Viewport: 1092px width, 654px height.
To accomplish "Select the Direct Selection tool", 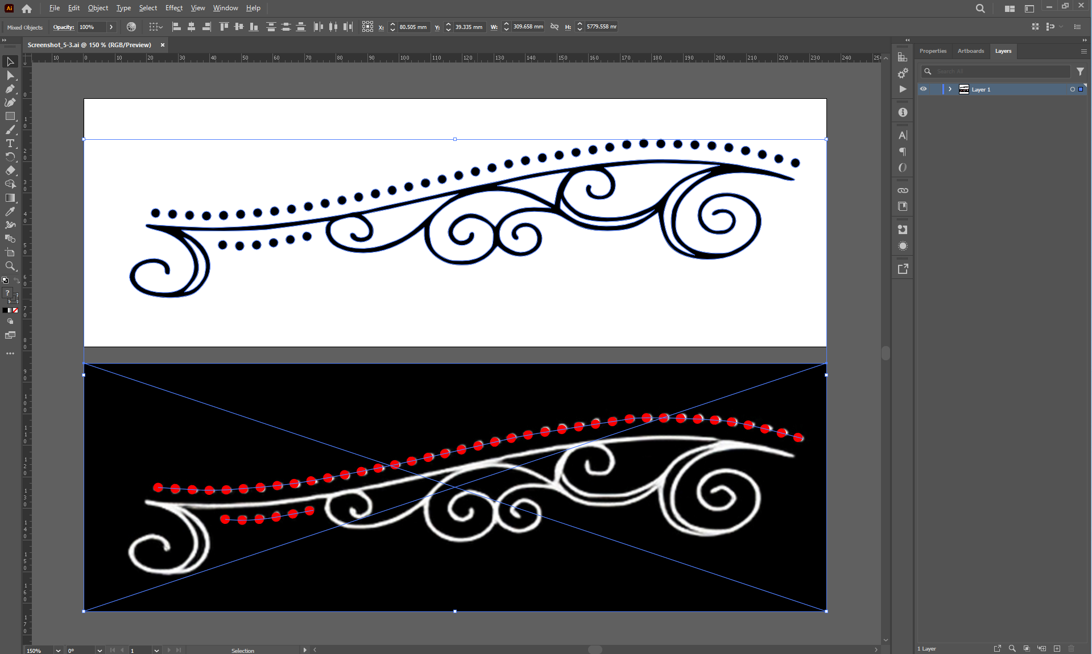I will click(x=10, y=76).
